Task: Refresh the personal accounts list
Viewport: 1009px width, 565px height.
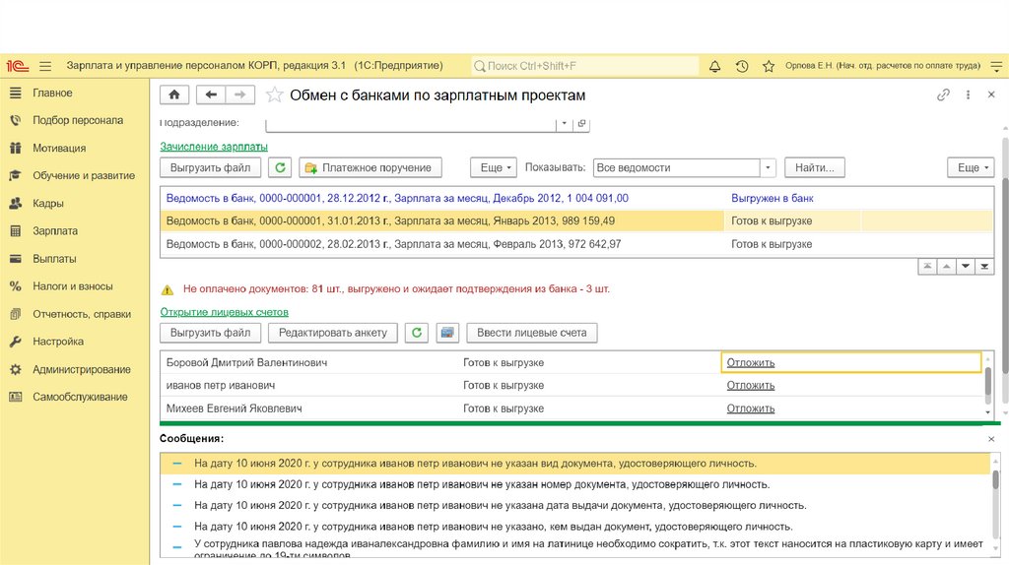Action: (x=417, y=333)
